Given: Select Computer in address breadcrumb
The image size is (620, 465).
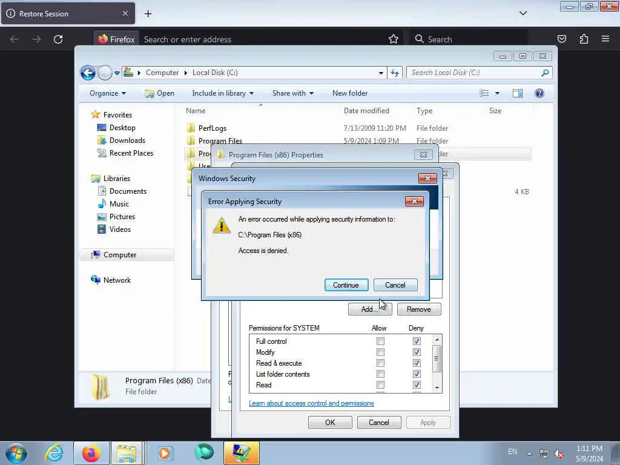Looking at the screenshot, I should click(x=162, y=73).
